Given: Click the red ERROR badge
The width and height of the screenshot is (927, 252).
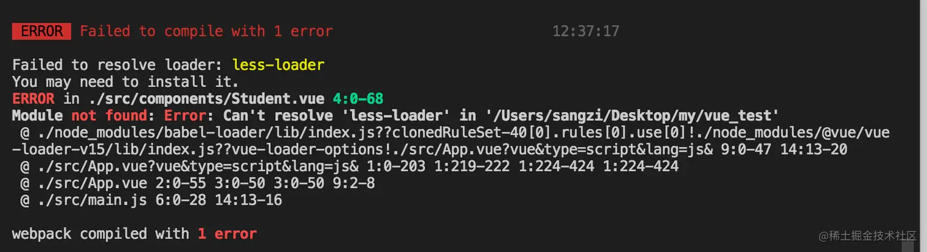Looking at the screenshot, I should 41,31.
